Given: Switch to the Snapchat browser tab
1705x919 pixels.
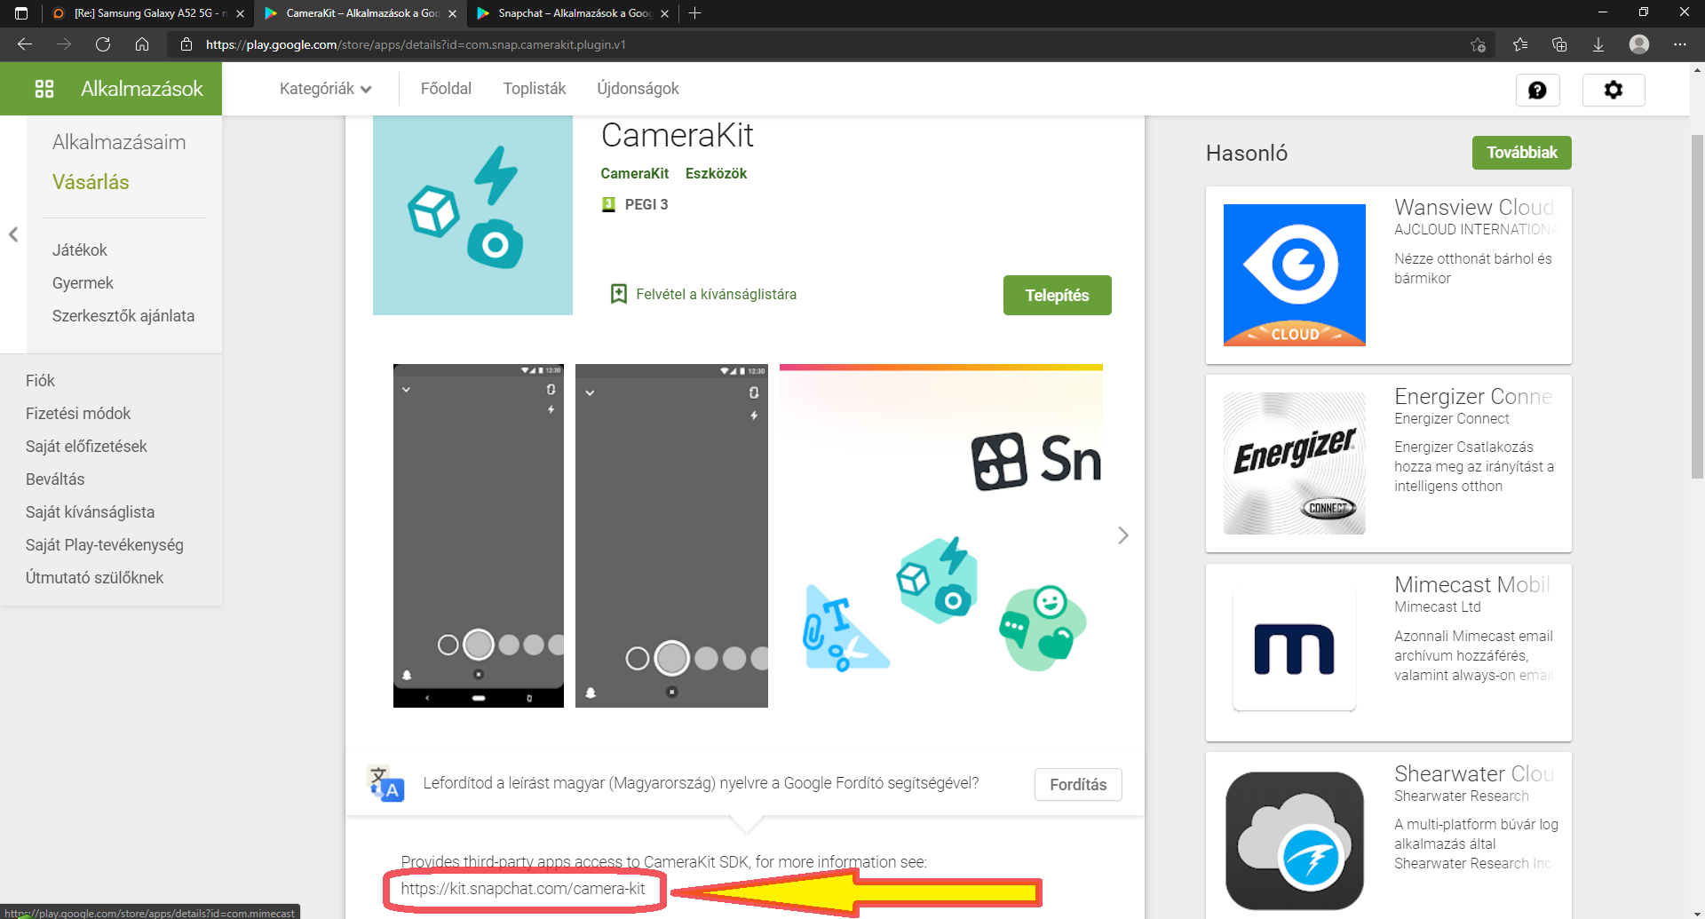Looking at the screenshot, I should [x=573, y=13].
